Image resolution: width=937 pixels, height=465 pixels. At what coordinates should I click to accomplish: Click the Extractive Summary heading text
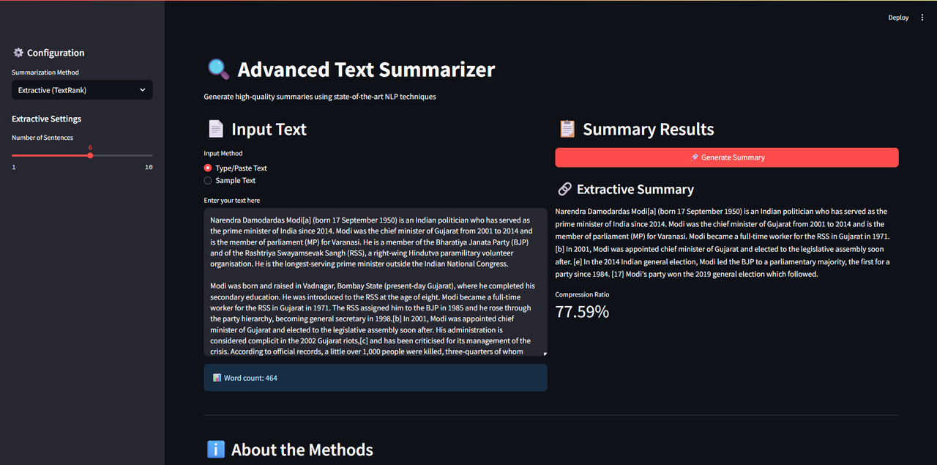point(635,189)
